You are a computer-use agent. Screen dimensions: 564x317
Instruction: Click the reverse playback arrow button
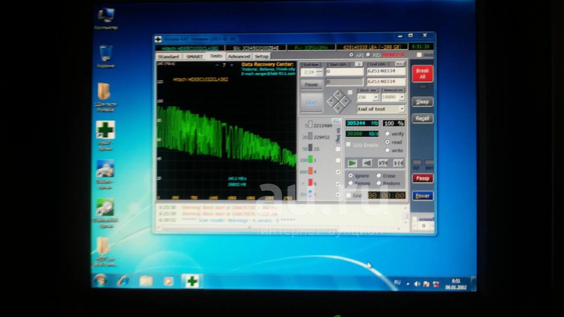pyautogui.click(x=367, y=163)
